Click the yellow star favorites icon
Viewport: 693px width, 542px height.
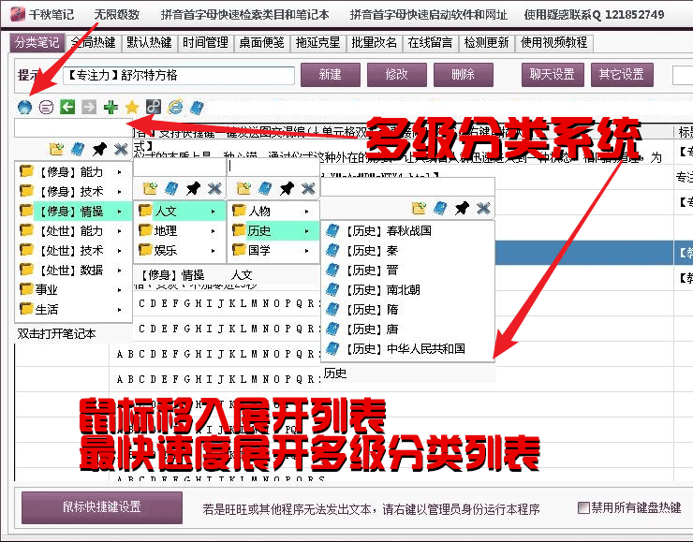(132, 107)
